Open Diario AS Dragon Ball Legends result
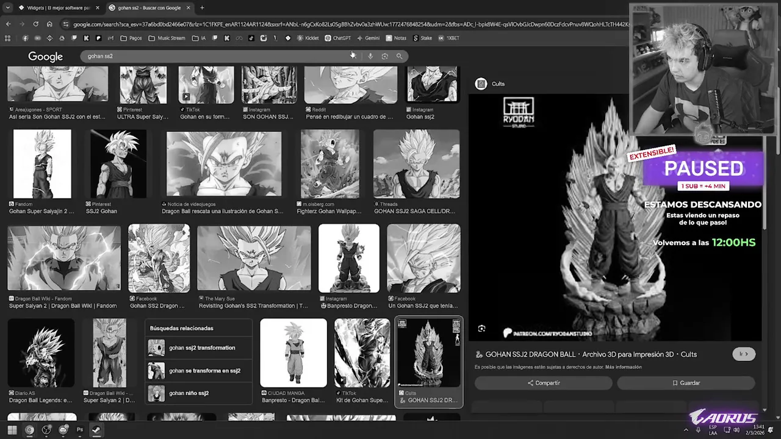 41,352
